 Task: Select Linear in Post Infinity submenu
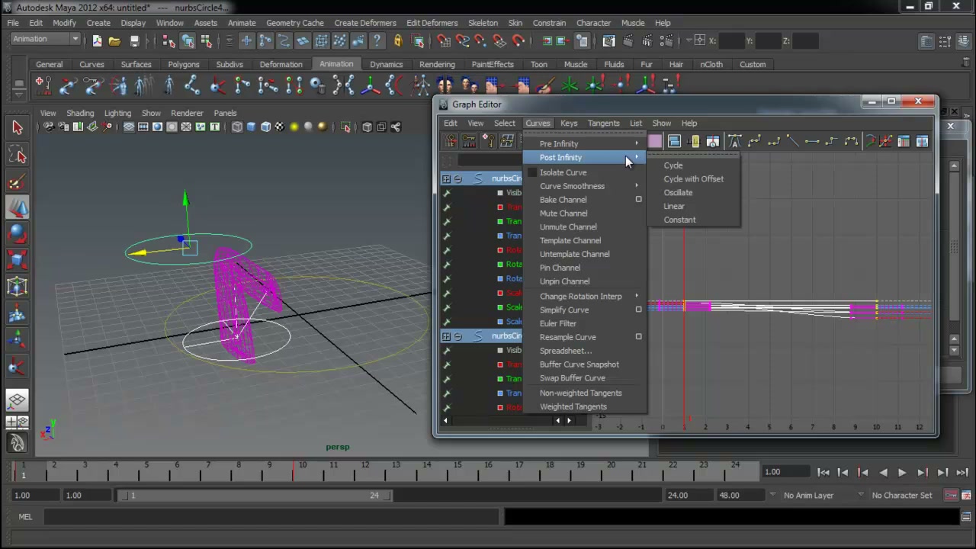click(x=674, y=207)
